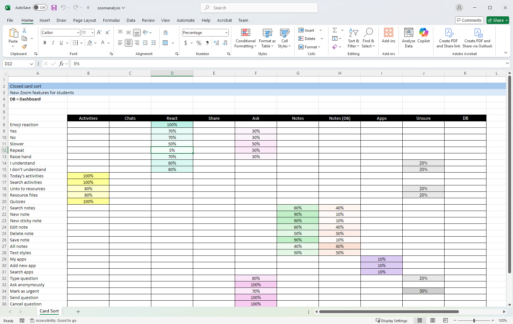
Task: Click the Undo arrow icon
Action: 63,8
